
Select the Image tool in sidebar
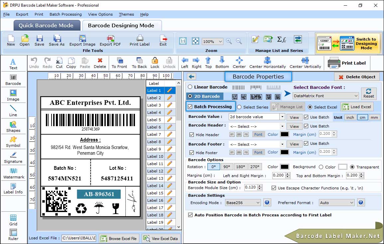point(13,96)
